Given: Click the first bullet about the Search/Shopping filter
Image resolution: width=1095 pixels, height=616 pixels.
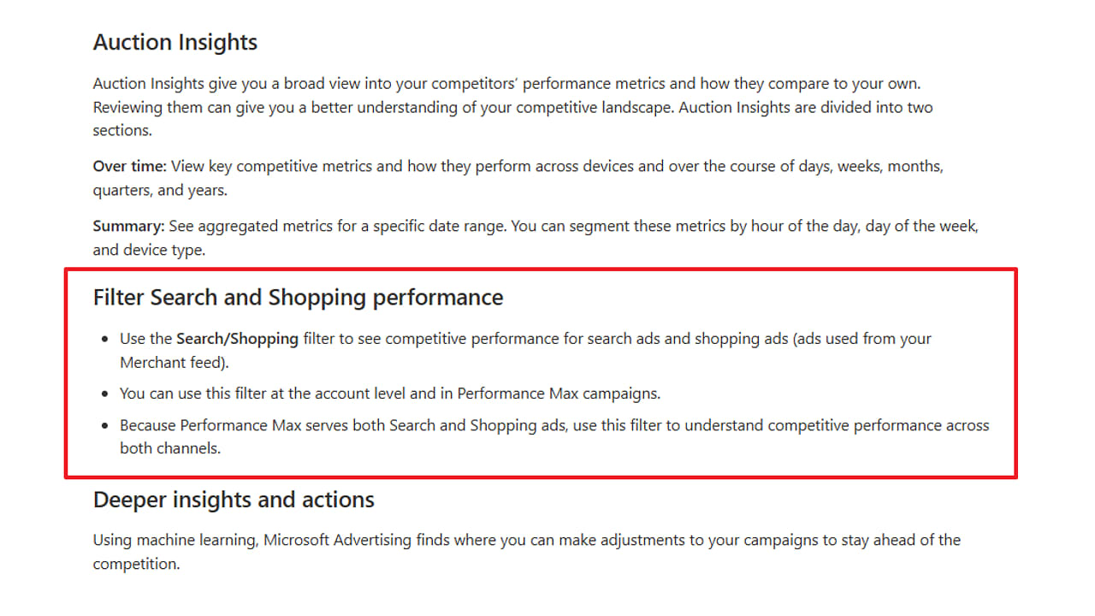Looking at the screenshot, I should (525, 351).
